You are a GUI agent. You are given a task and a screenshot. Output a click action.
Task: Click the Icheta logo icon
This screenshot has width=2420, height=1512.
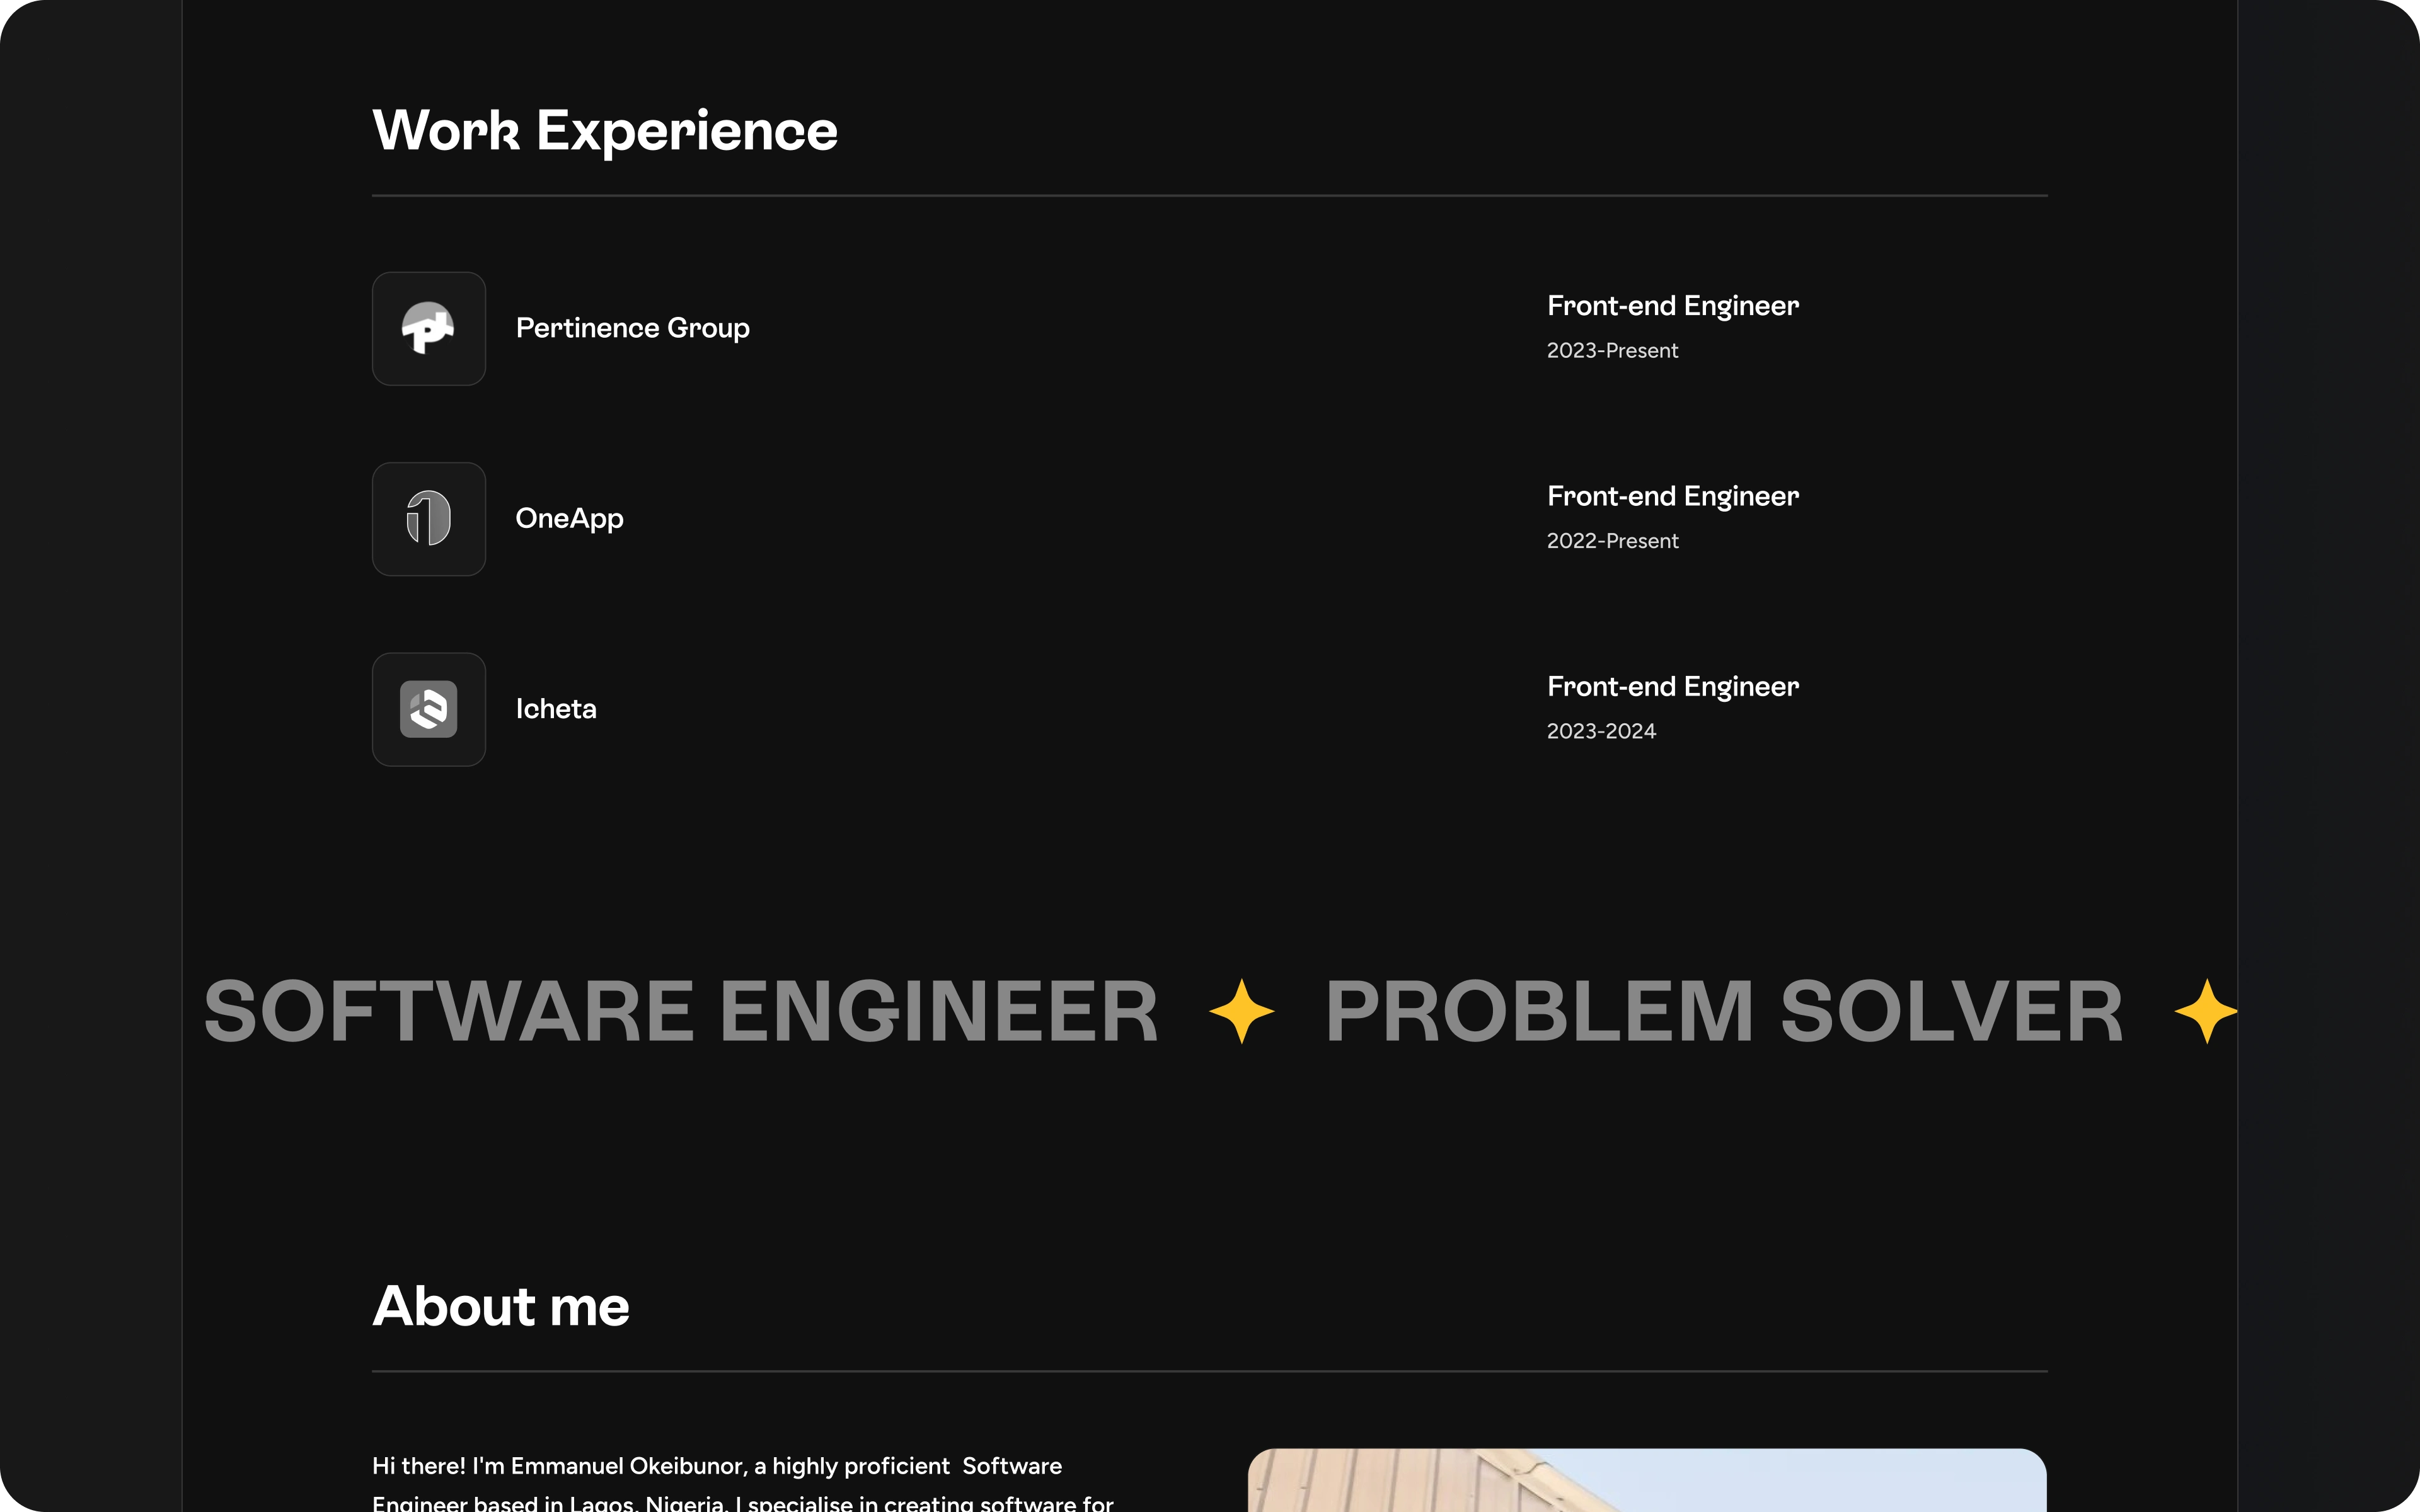click(x=428, y=709)
